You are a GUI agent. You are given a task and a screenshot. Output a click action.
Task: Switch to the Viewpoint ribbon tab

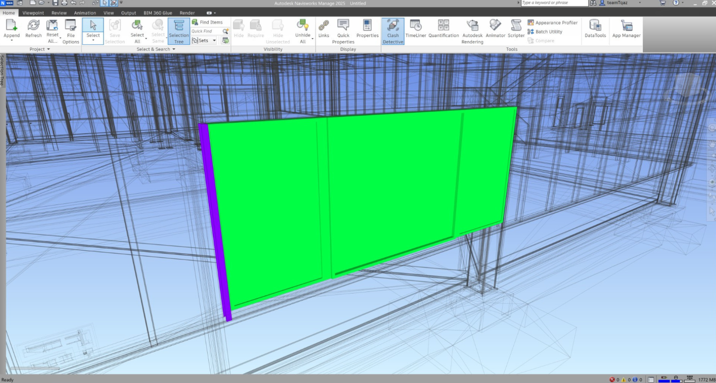point(33,13)
